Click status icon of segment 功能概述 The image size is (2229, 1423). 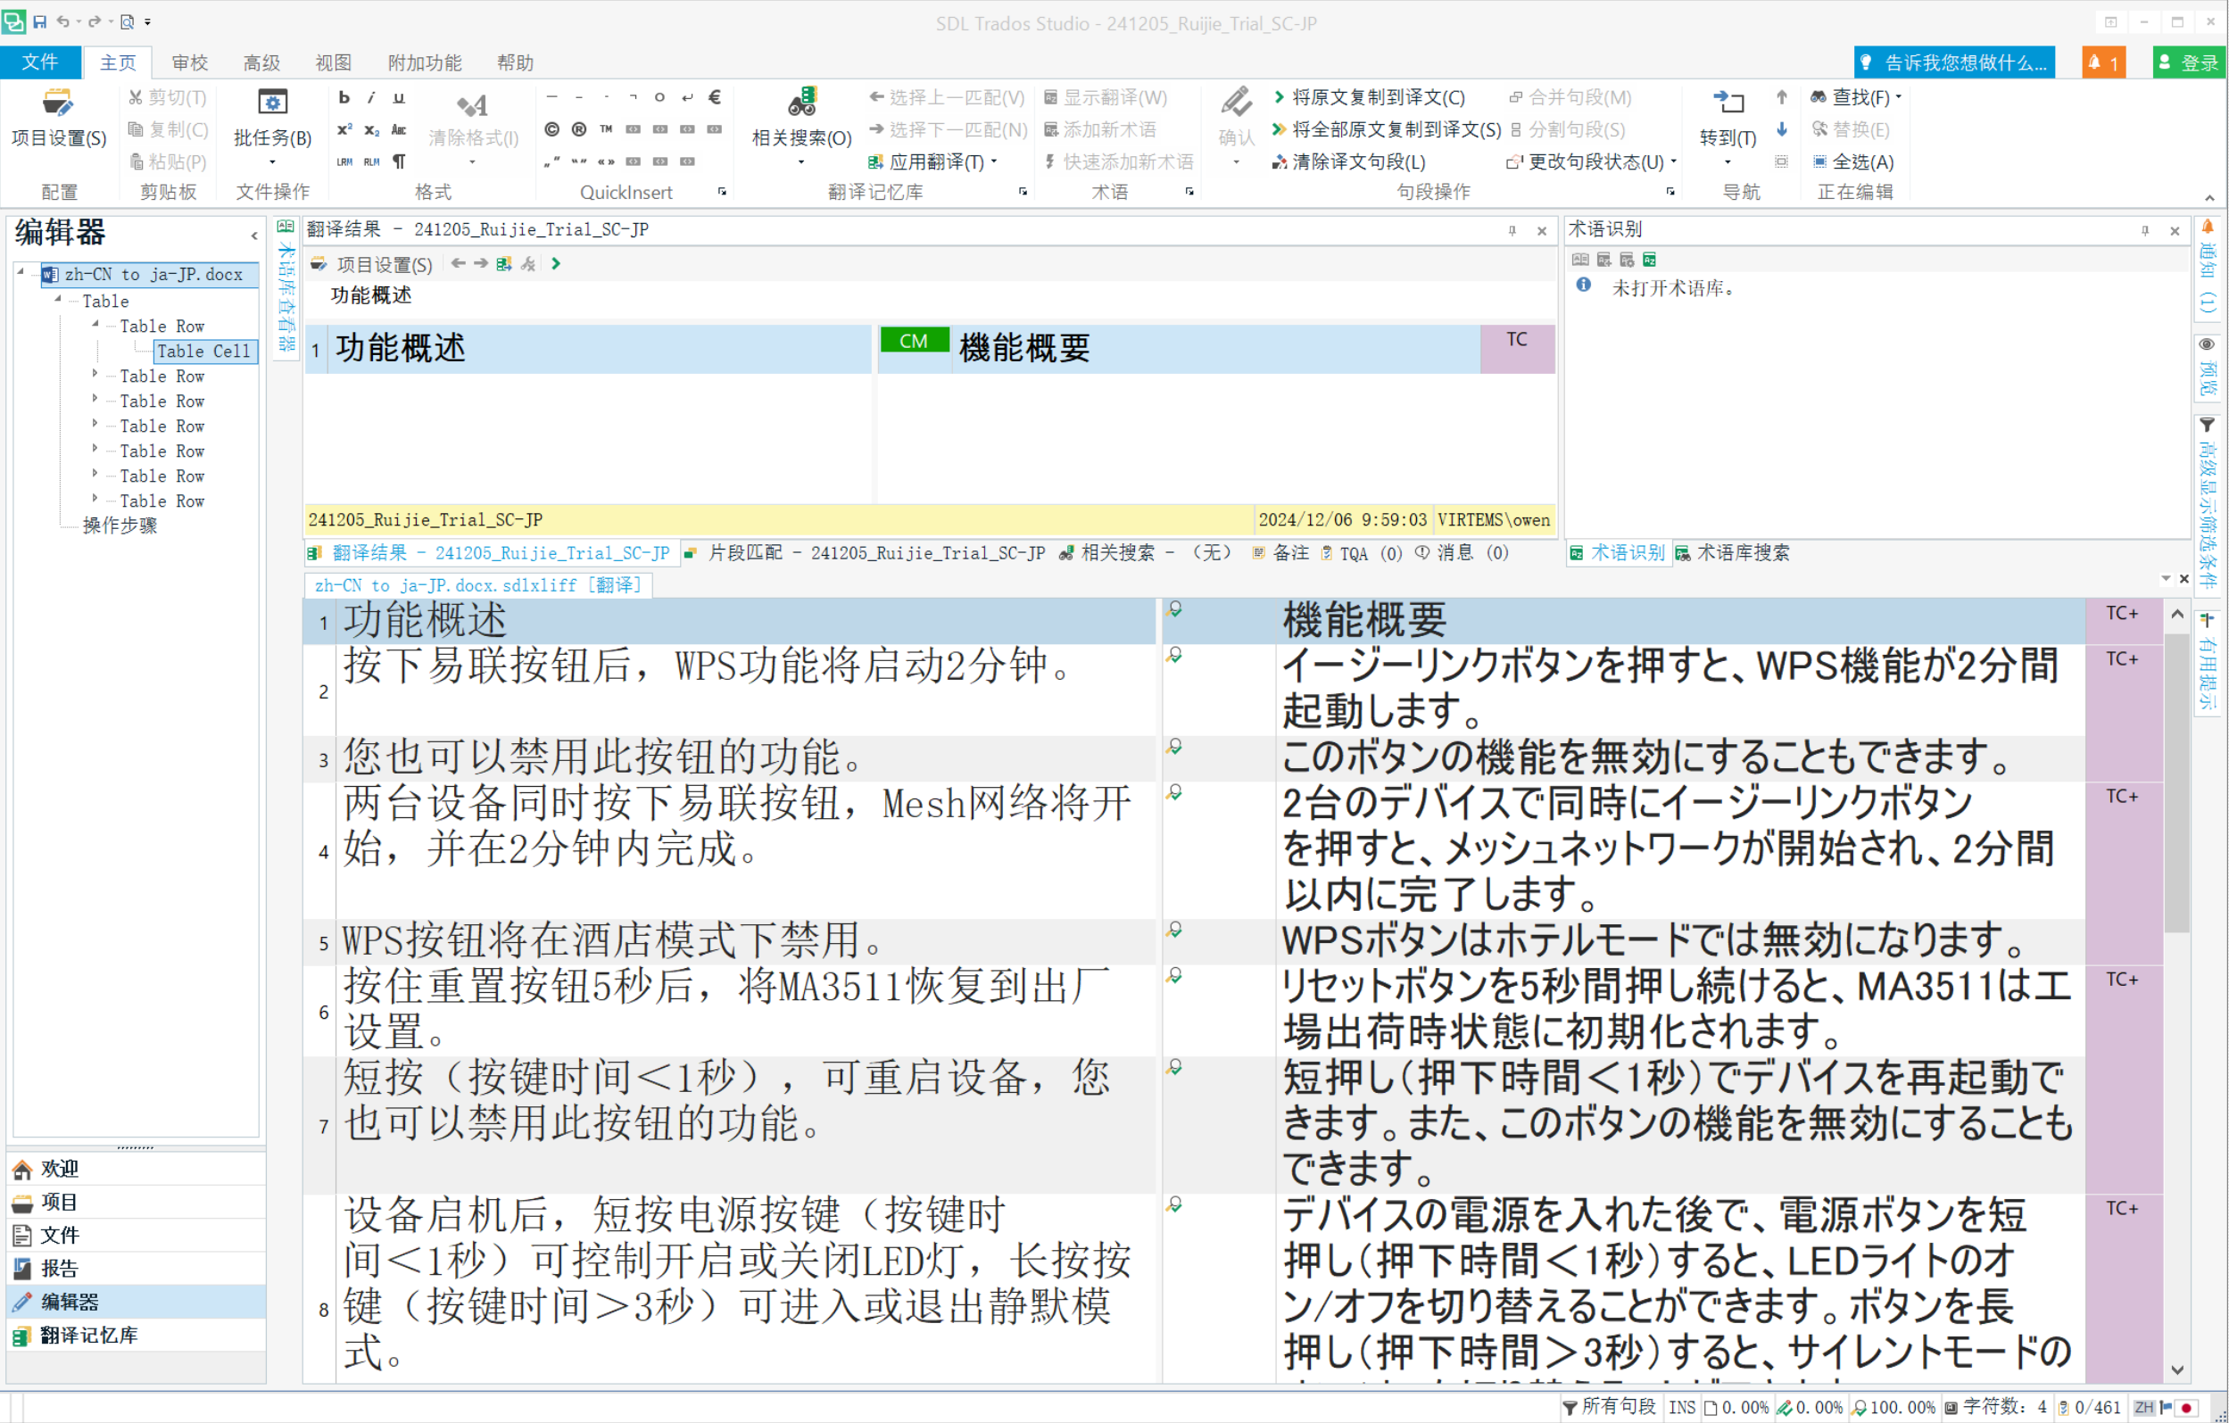(1174, 608)
